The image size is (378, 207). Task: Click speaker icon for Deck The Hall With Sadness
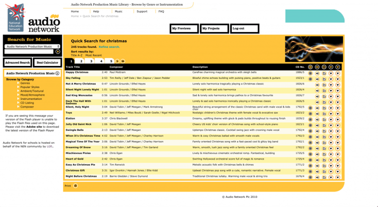point(317,102)
